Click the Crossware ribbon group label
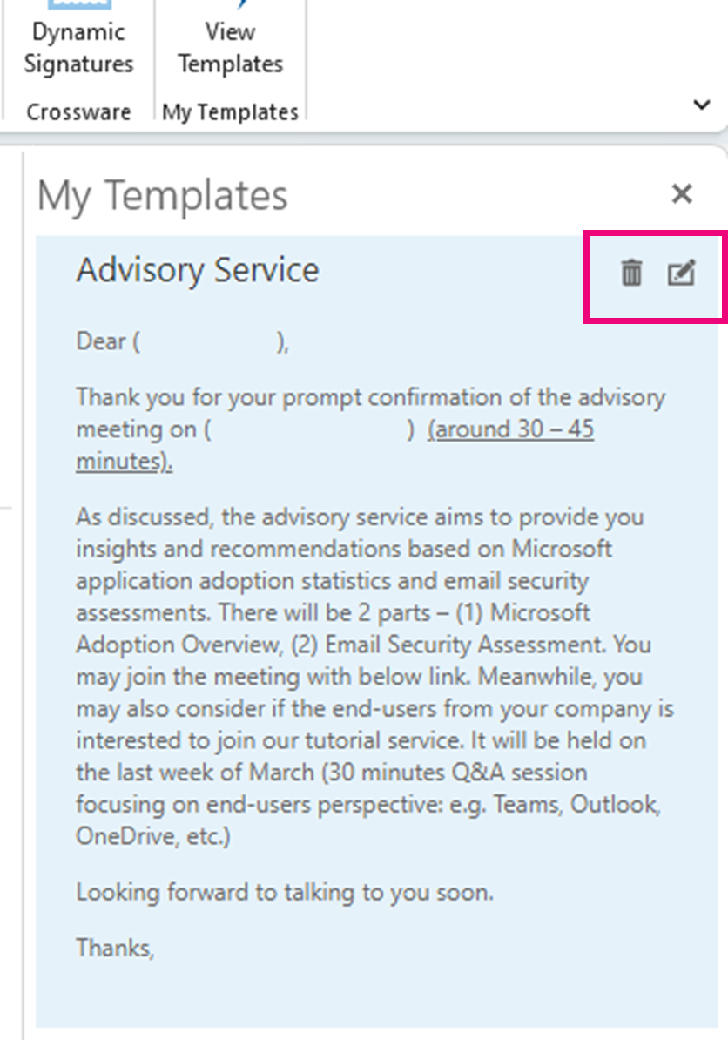Viewport: 728px width, 1040px height. click(78, 112)
